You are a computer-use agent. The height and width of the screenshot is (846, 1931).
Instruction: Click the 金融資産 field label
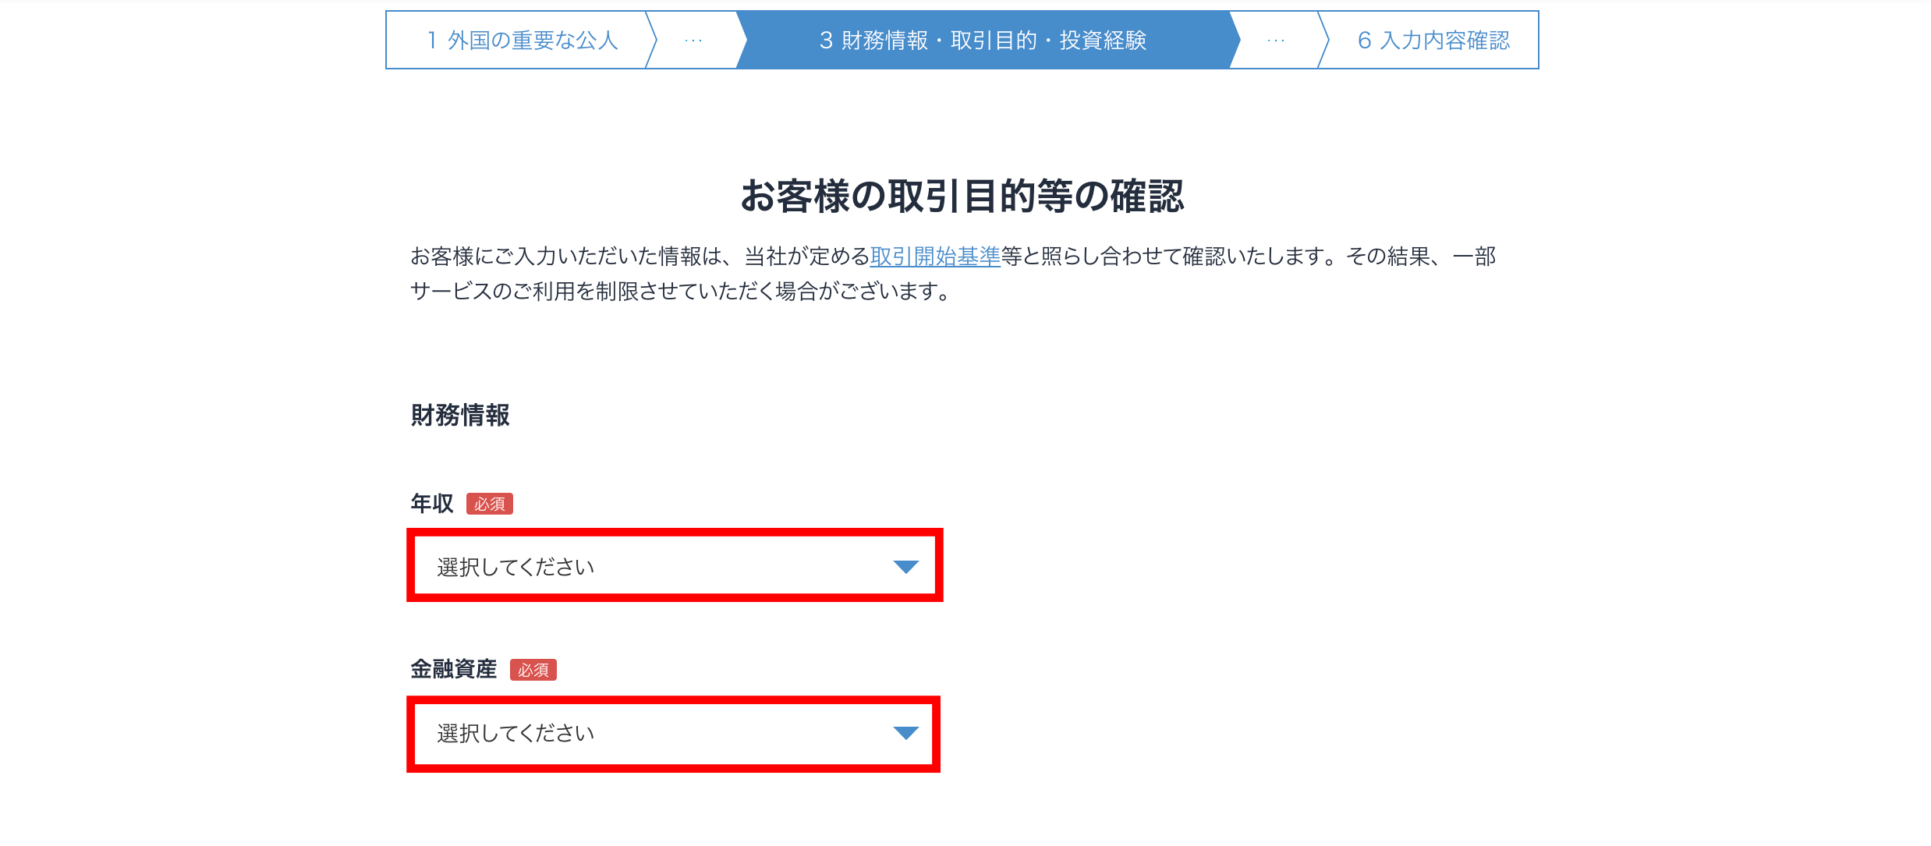click(x=453, y=669)
